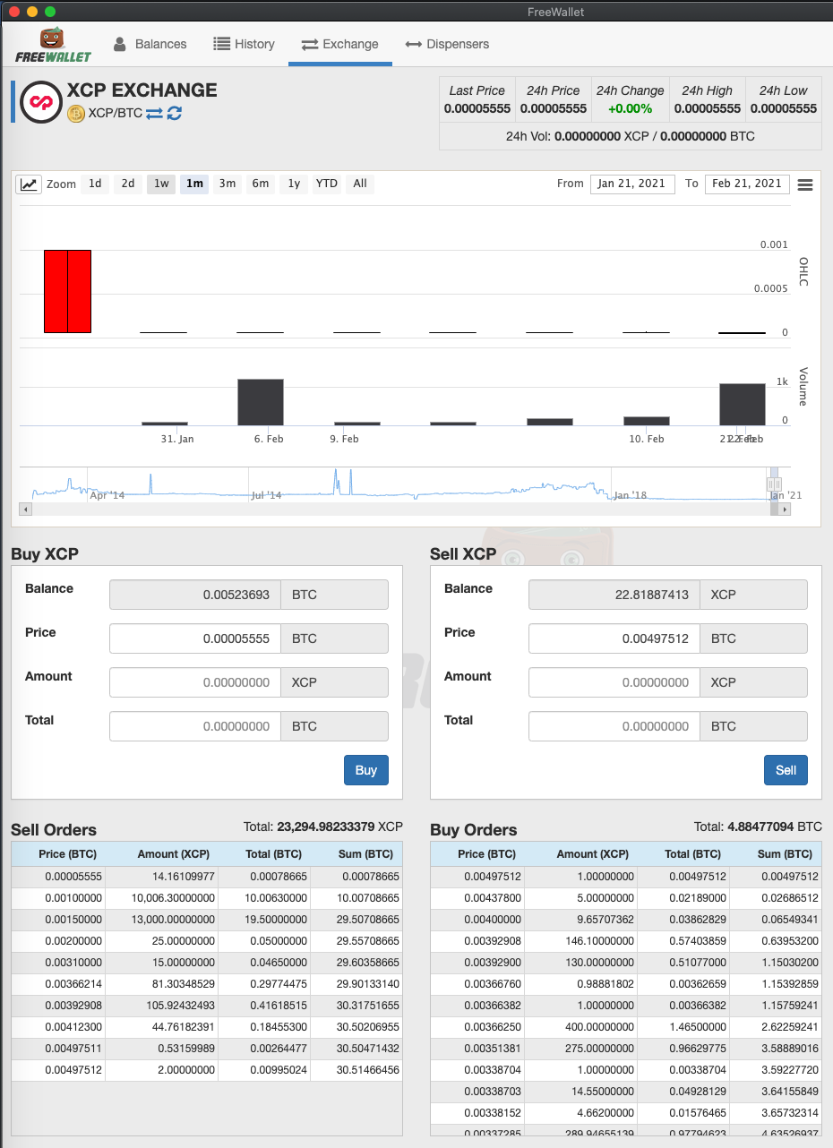Screen dimensions: 833x1148
Task: Click the Buy XCP Price field
Action: 195,638
